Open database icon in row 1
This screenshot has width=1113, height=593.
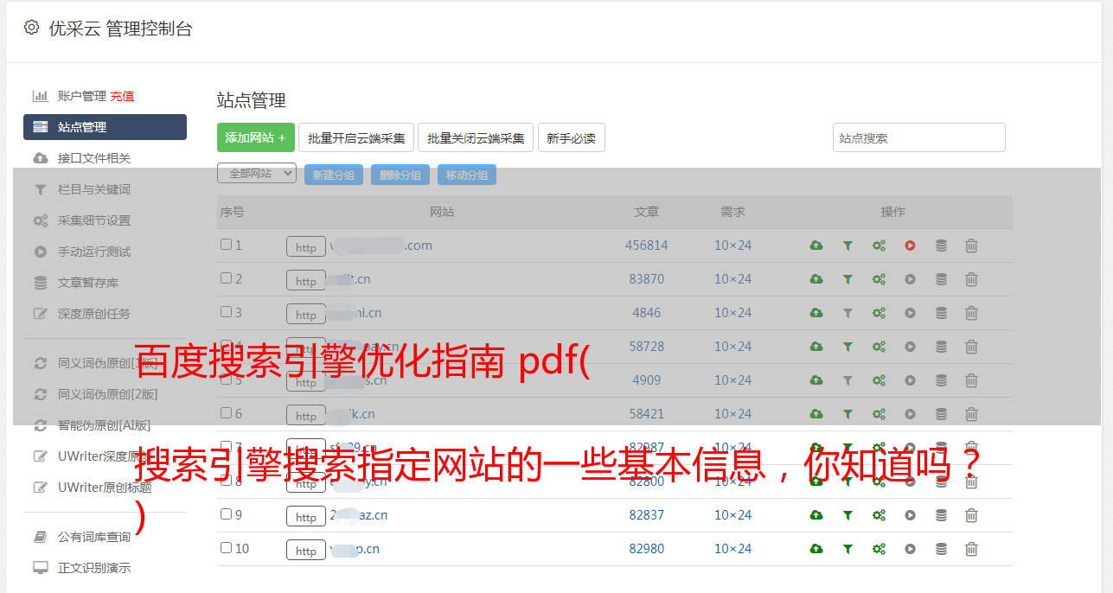pos(941,245)
